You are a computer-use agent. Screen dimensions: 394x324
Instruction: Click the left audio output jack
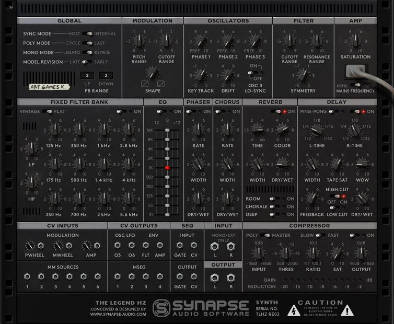click(x=215, y=278)
